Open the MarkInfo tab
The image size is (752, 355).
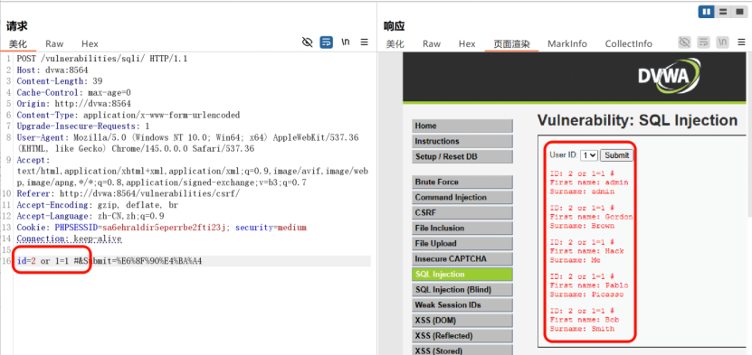point(567,44)
